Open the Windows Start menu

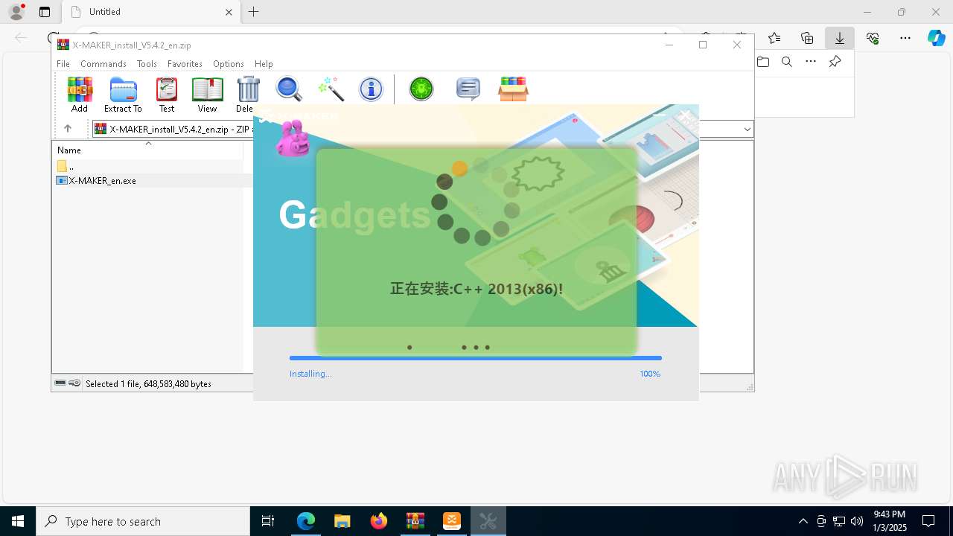[18, 521]
